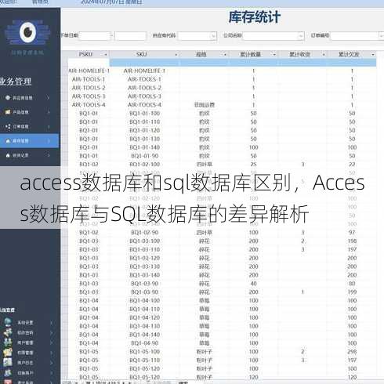Select the SKU cell BQ1-03-140
Image resolution: width=384 pixels, height=384 pixels.
[x=145, y=275]
